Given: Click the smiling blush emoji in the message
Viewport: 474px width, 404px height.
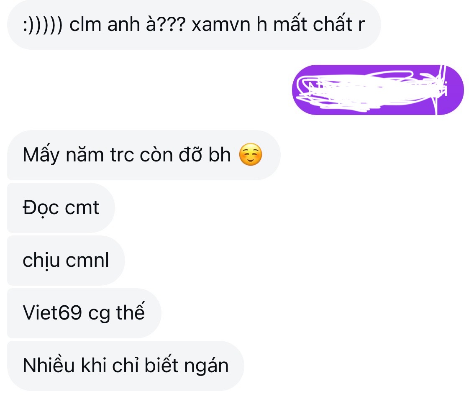Looking at the screenshot, I should coord(250,155).
